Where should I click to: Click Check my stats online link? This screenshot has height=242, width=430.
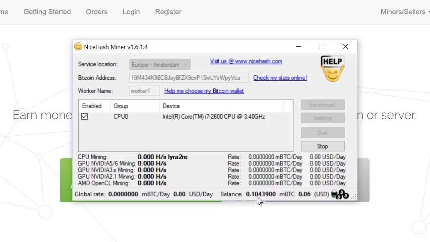coord(280,78)
